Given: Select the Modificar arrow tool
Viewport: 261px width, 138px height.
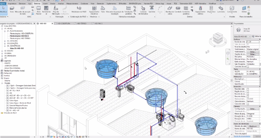Looking at the screenshot, I should click(3, 10).
